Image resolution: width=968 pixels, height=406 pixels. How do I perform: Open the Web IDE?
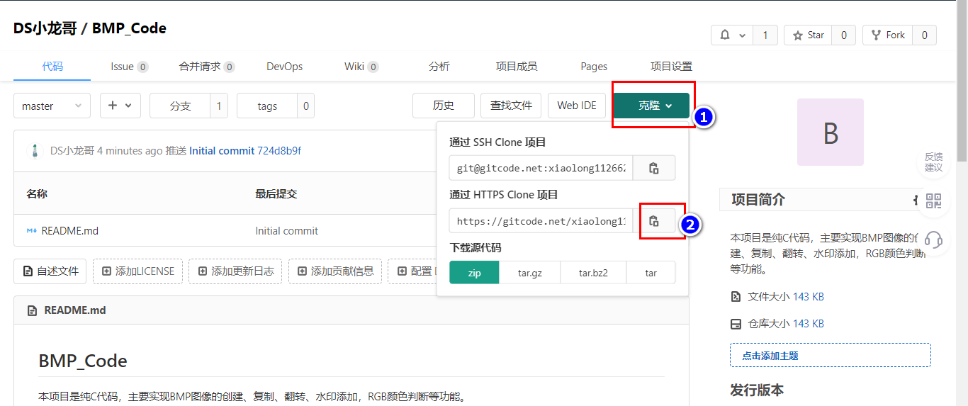pos(577,106)
